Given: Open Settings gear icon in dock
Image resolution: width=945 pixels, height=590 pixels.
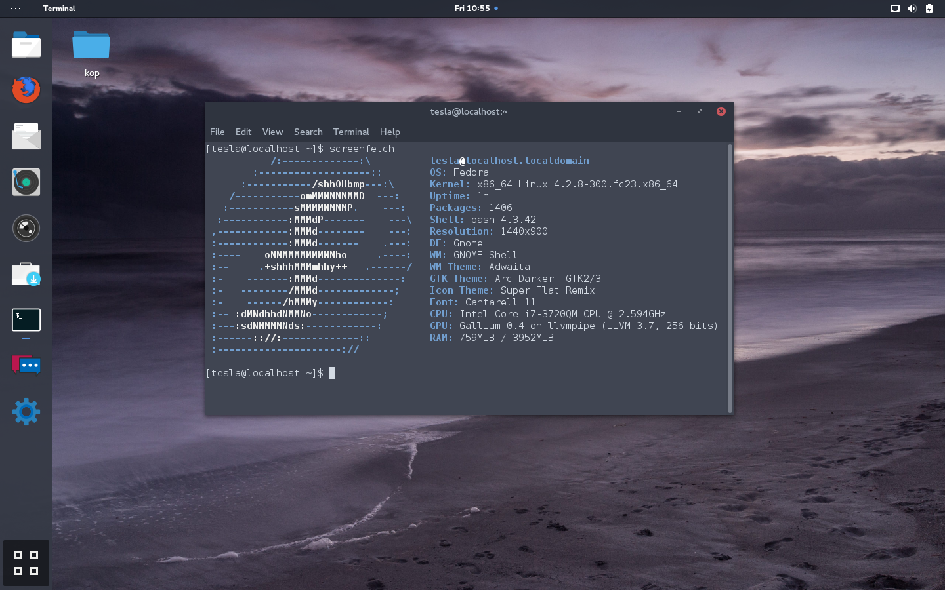Looking at the screenshot, I should point(26,412).
